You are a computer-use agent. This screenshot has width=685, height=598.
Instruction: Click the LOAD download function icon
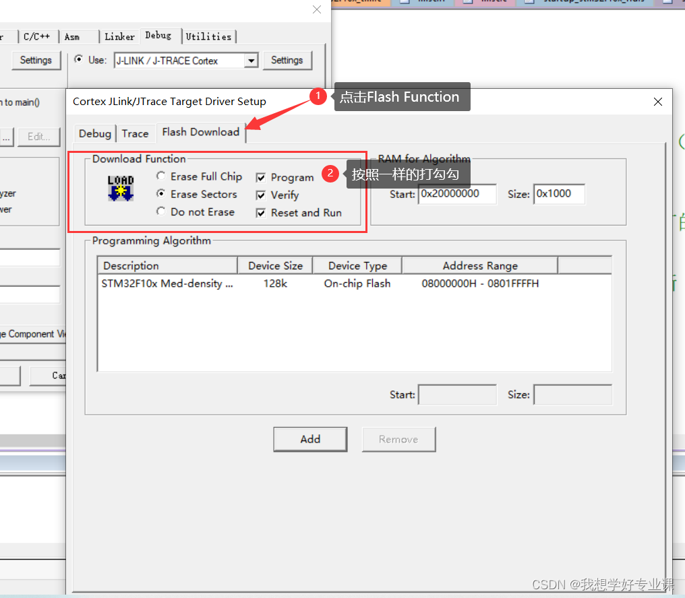coord(121,188)
